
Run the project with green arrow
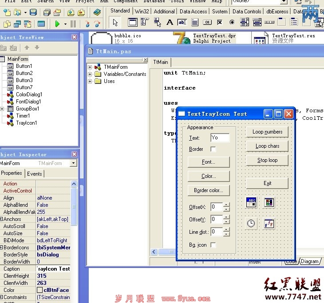pos(57,24)
